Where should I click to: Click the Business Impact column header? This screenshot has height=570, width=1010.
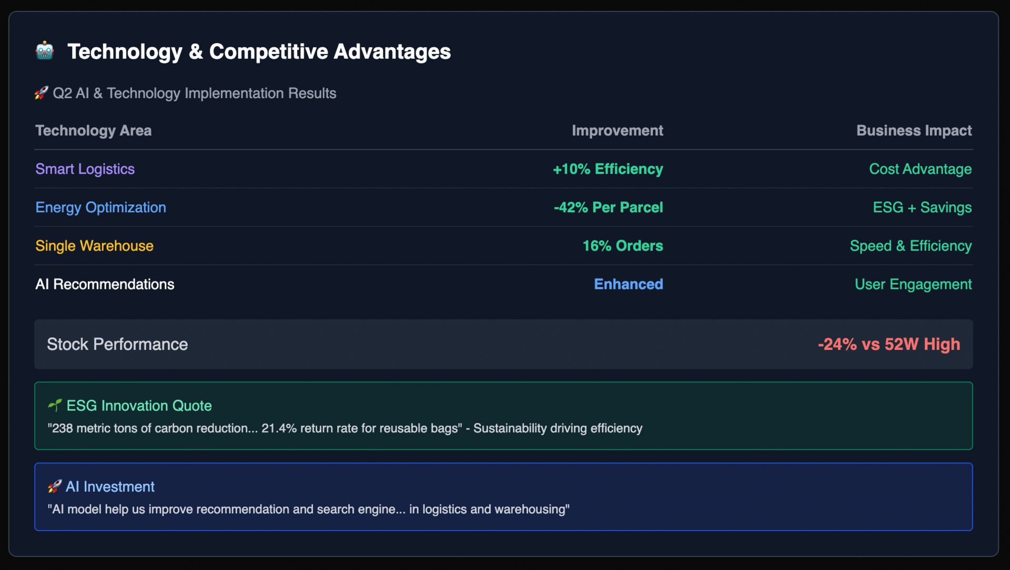[x=914, y=130]
